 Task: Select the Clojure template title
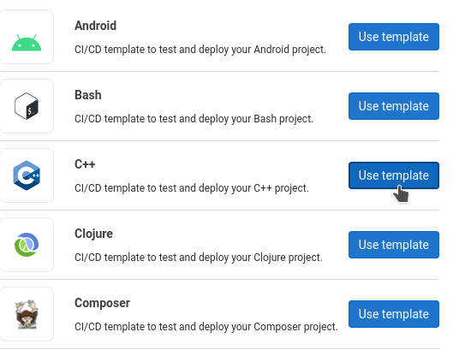point(93,234)
